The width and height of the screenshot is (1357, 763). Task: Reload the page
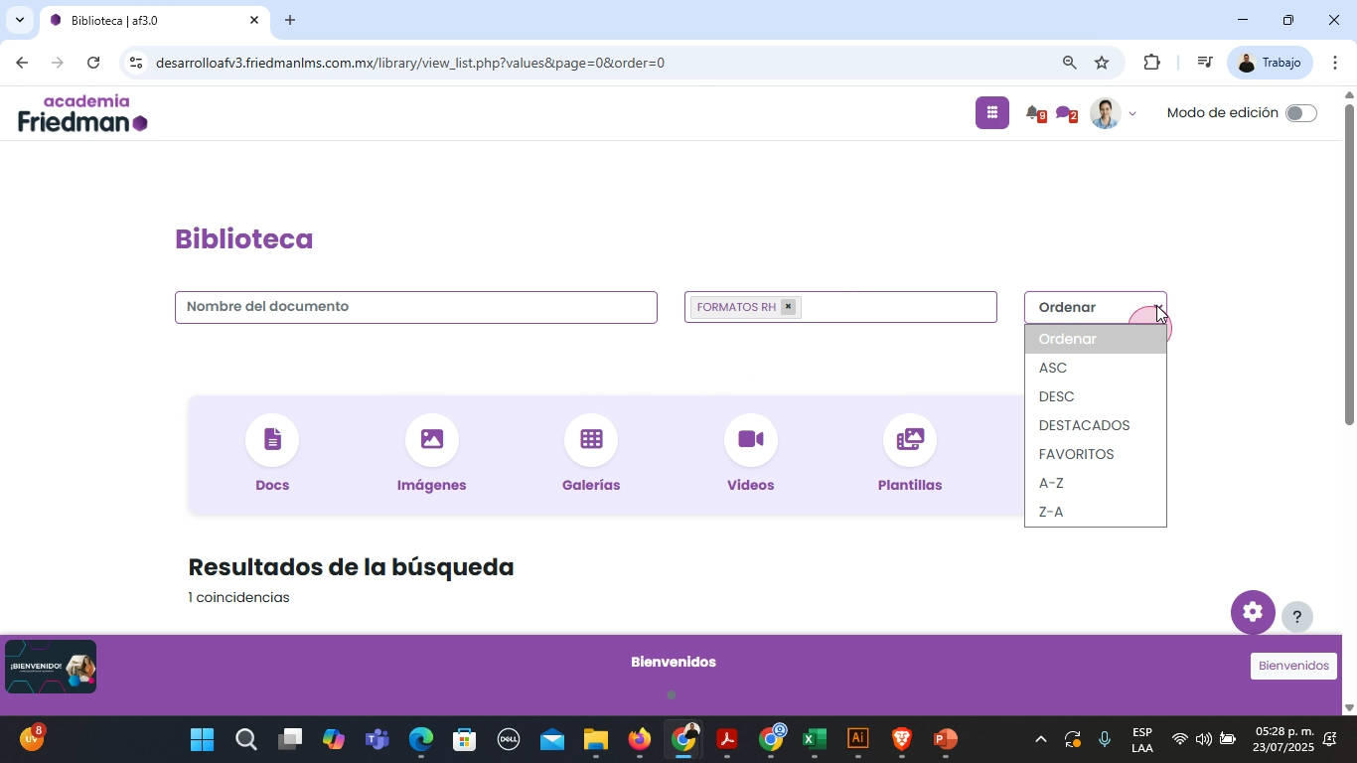pyautogui.click(x=93, y=63)
